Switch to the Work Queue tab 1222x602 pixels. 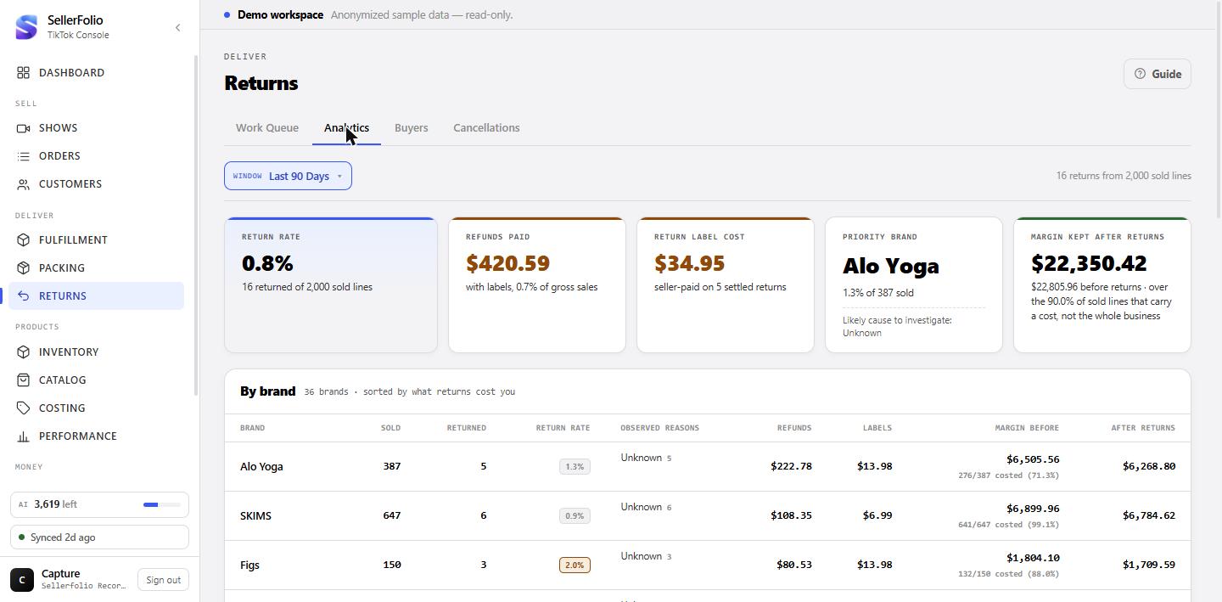[x=267, y=128]
